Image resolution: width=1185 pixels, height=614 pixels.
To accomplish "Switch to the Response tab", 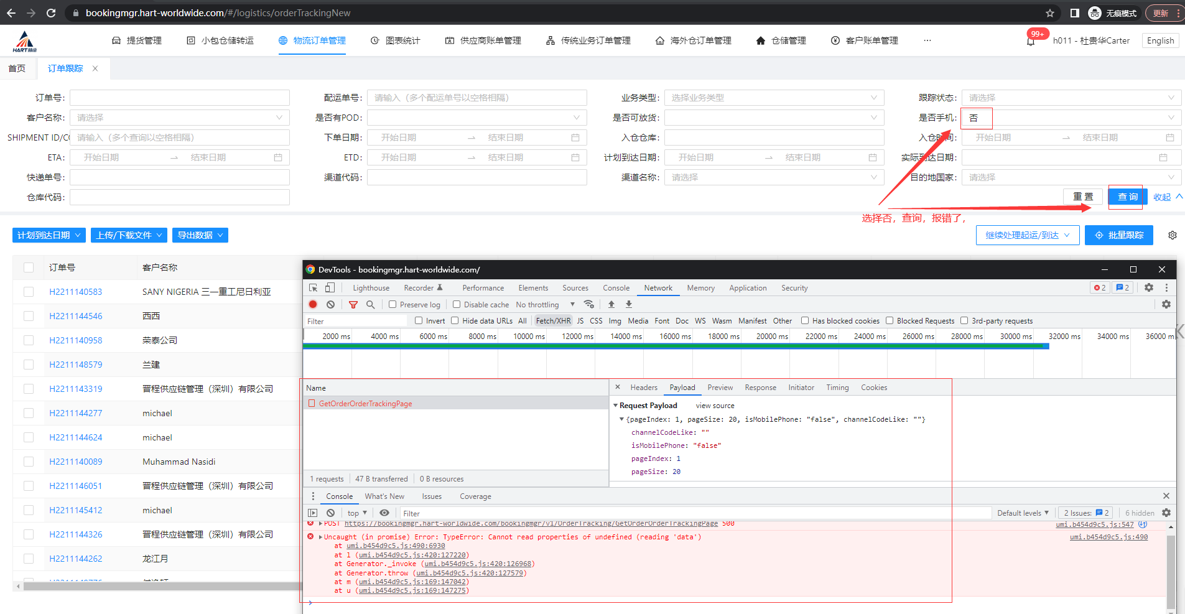I will 760,388.
